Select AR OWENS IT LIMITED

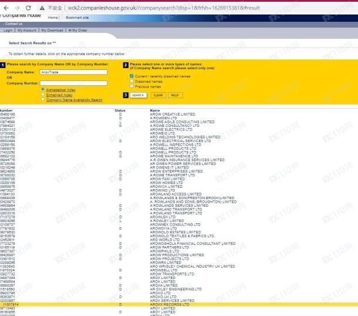click(x=170, y=167)
